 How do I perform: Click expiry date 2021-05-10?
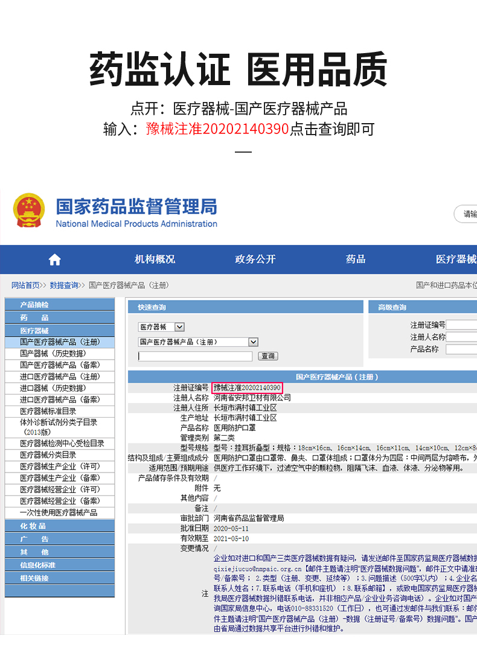click(x=231, y=539)
